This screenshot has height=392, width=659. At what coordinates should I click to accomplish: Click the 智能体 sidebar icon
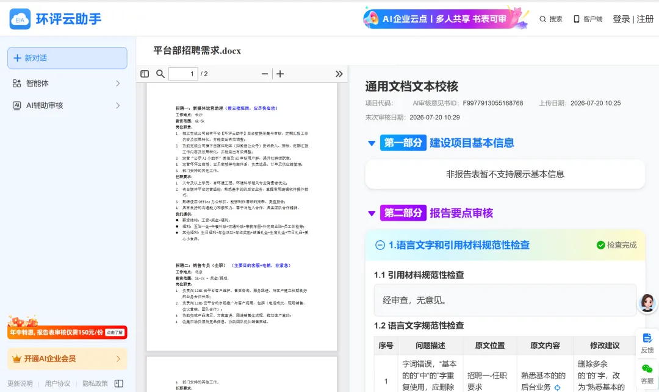click(x=16, y=84)
